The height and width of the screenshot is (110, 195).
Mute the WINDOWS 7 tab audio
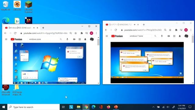(x=135, y=24)
